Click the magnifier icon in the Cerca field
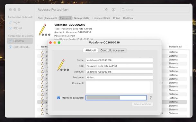The width and height of the screenshot is (196, 122). (123, 10)
